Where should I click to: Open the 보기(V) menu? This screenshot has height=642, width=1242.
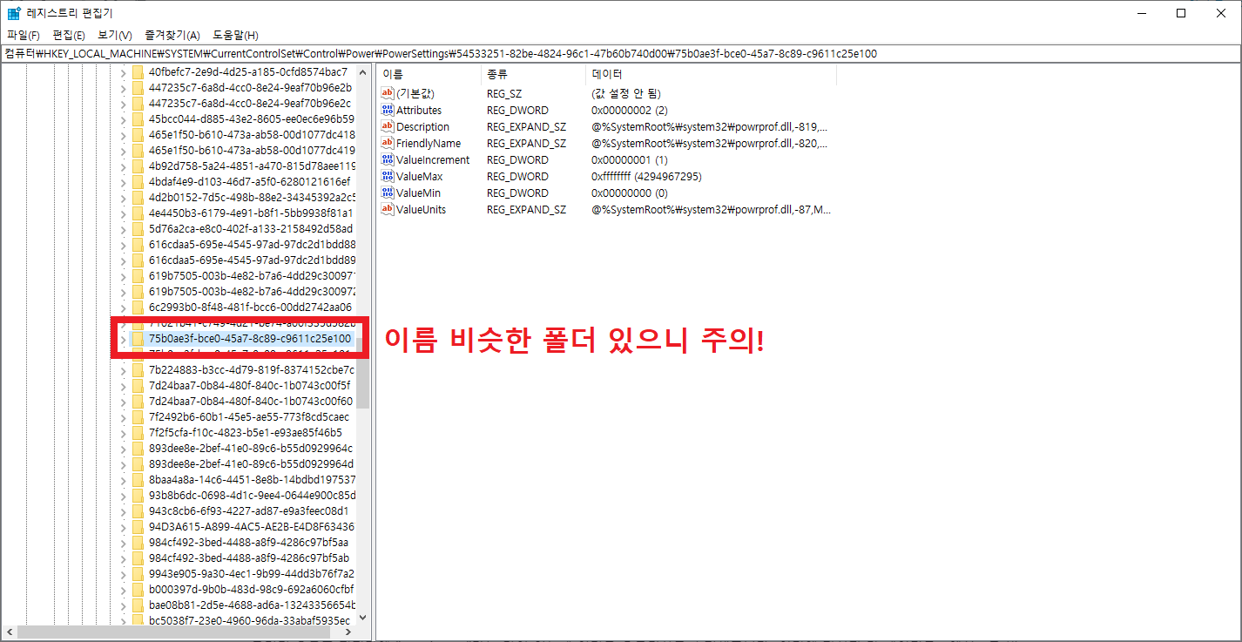tap(115, 36)
